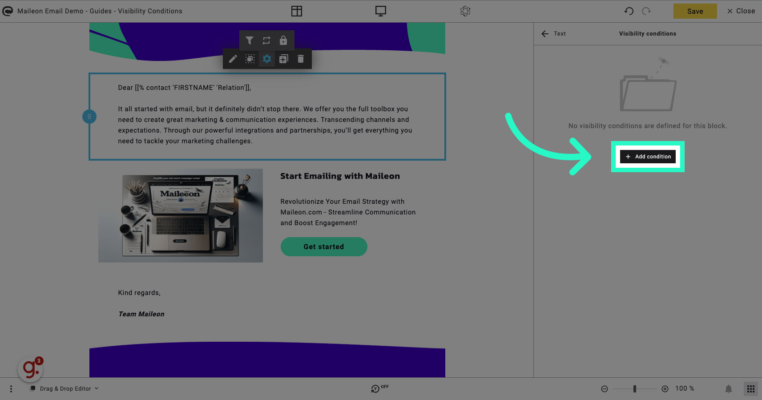Image resolution: width=762 pixels, height=400 pixels.
Task: Lock the selected text block
Action: coord(283,40)
